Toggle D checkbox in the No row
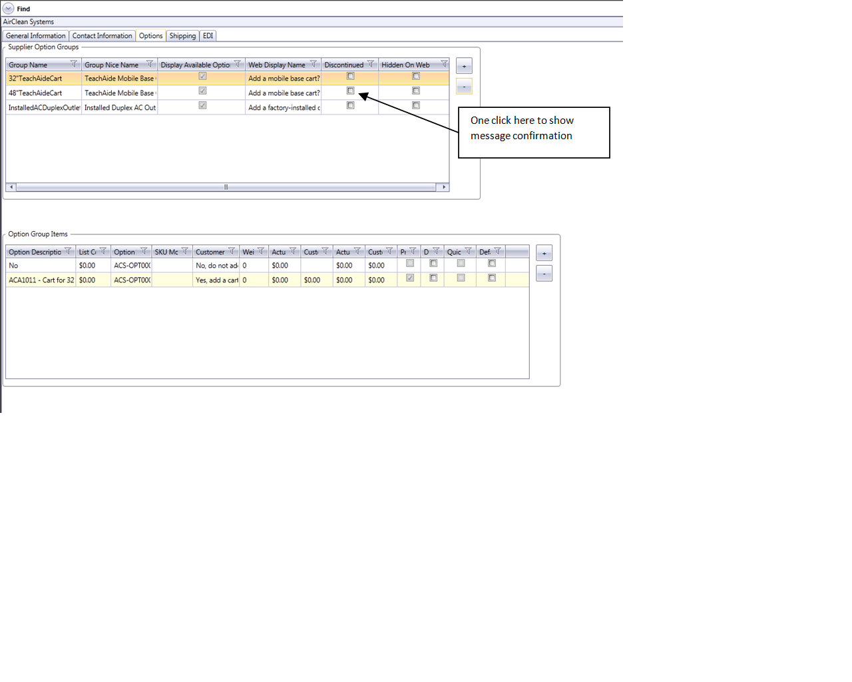The width and height of the screenshot is (852, 682). coord(433,264)
